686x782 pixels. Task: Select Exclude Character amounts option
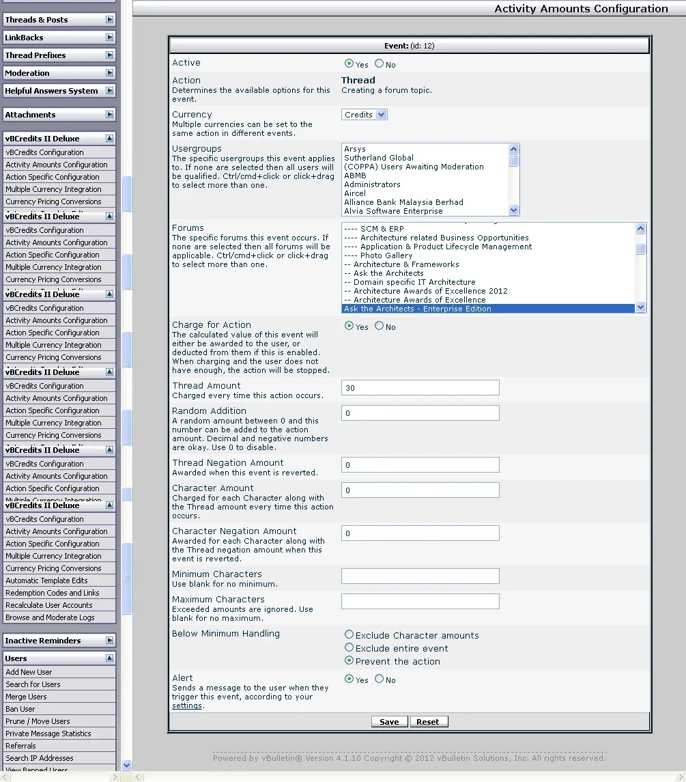[x=349, y=634]
